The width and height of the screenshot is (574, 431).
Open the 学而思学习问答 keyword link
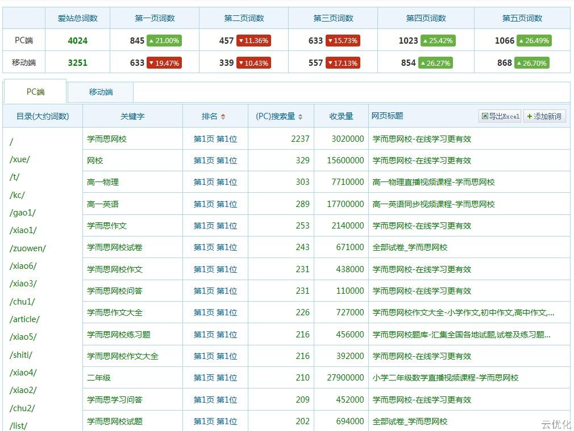coord(115,400)
